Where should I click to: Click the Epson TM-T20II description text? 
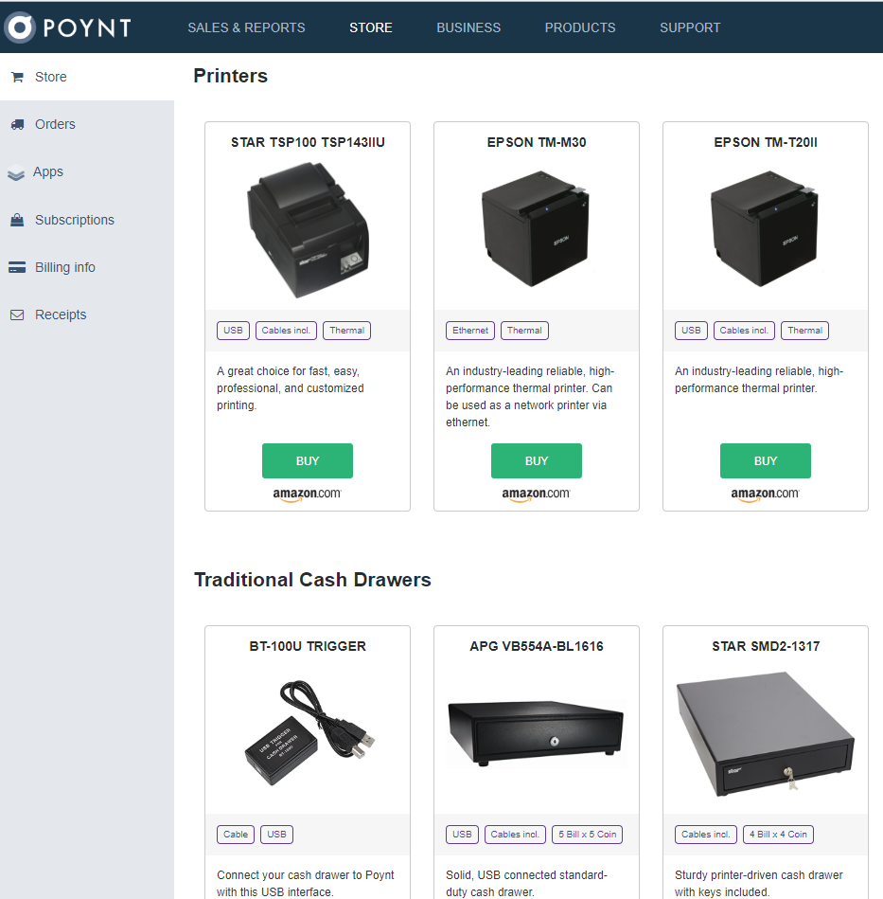759,380
